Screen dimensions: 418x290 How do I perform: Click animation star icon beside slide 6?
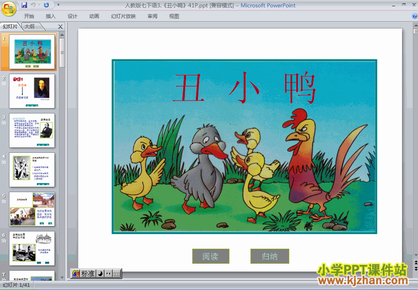pyautogui.click(x=4, y=241)
